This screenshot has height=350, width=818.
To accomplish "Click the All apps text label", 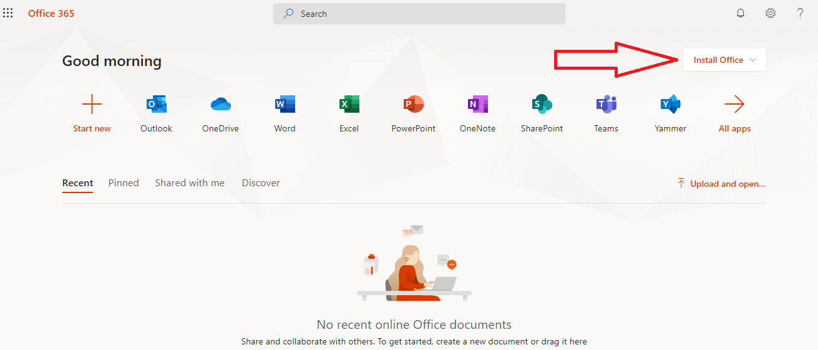I will tap(735, 129).
